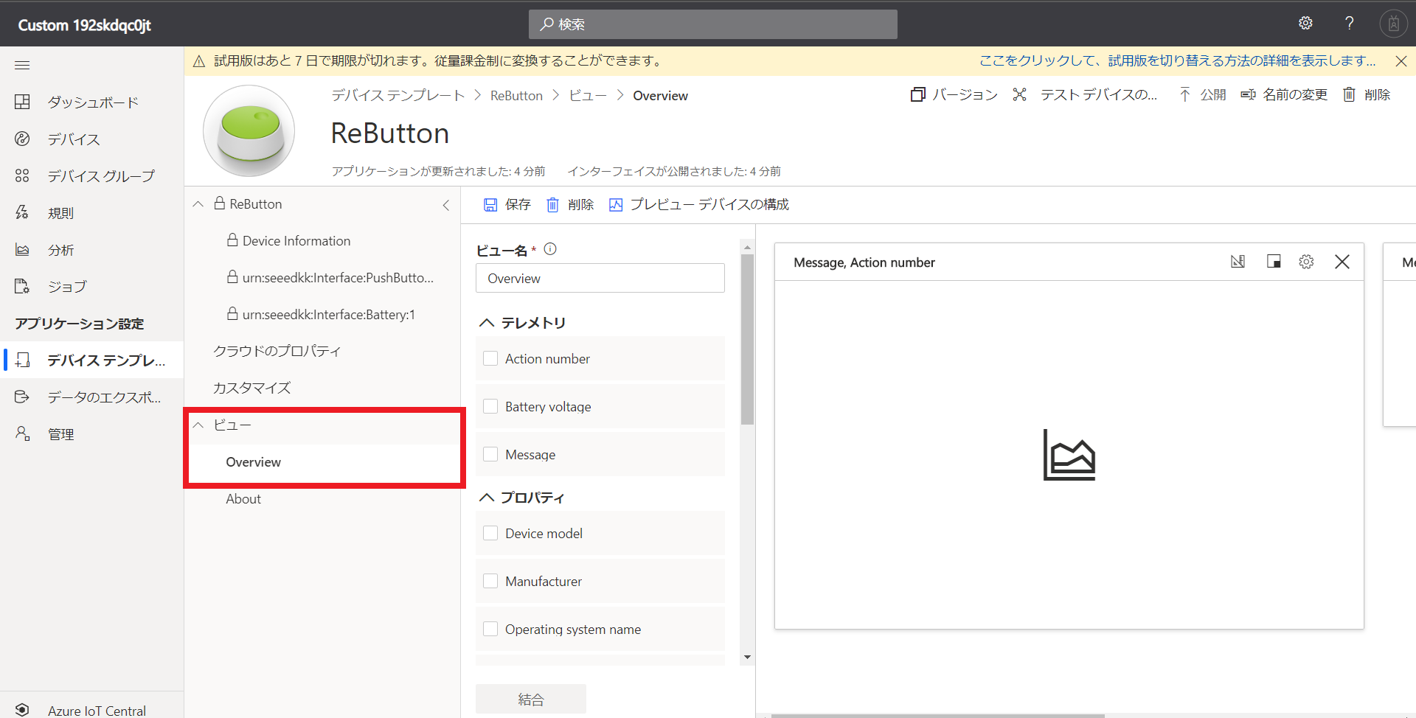The image size is (1416, 718).
Task: Dismiss the trial warning banner
Action: tap(1401, 61)
